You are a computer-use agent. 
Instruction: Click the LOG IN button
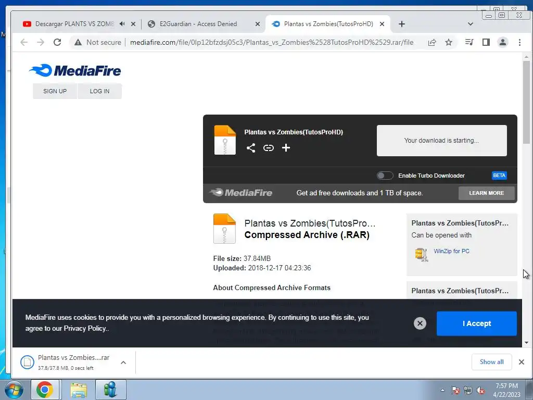(x=99, y=91)
